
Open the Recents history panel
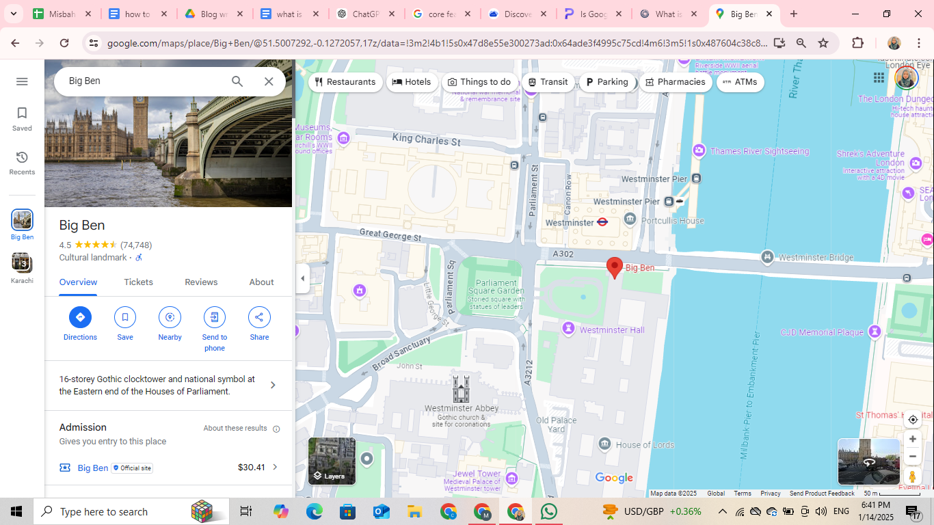(22, 163)
